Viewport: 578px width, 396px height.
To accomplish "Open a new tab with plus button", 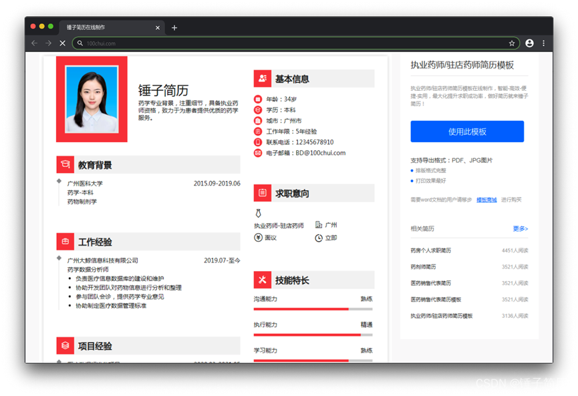I will point(174,27).
